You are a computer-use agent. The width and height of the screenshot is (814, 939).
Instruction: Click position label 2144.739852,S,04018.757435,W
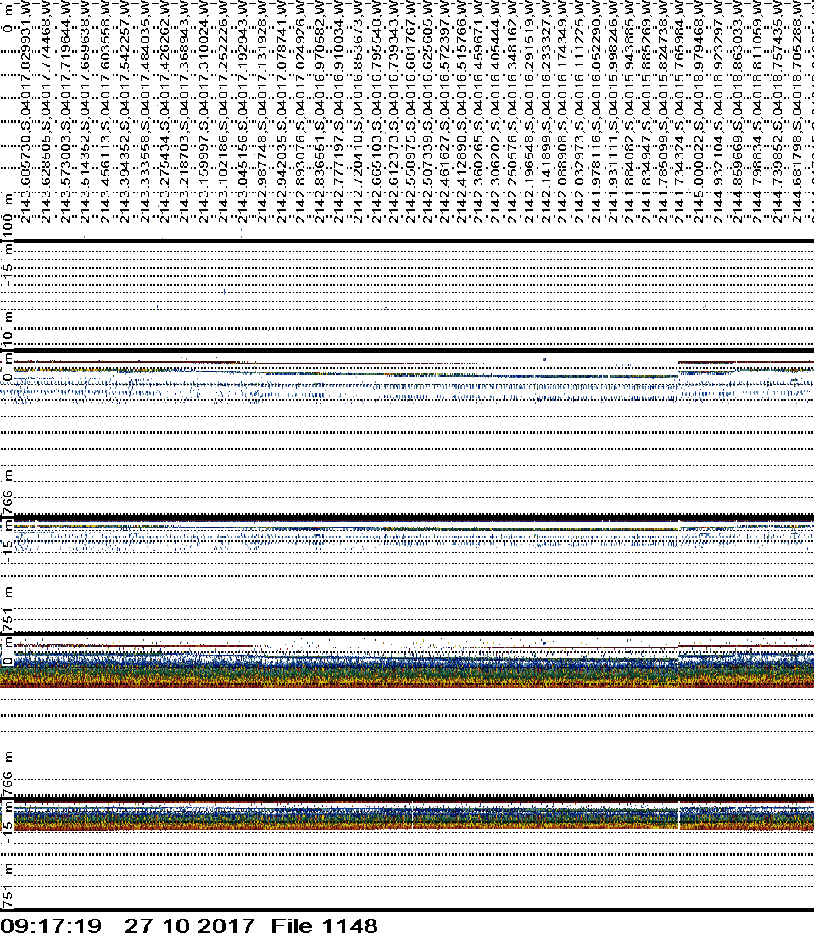(777, 111)
